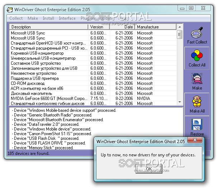Image resolution: width=217 pixels, height=188 pixels.
Task: Click the list scrollbar down arrow
Action: click(x=180, y=102)
